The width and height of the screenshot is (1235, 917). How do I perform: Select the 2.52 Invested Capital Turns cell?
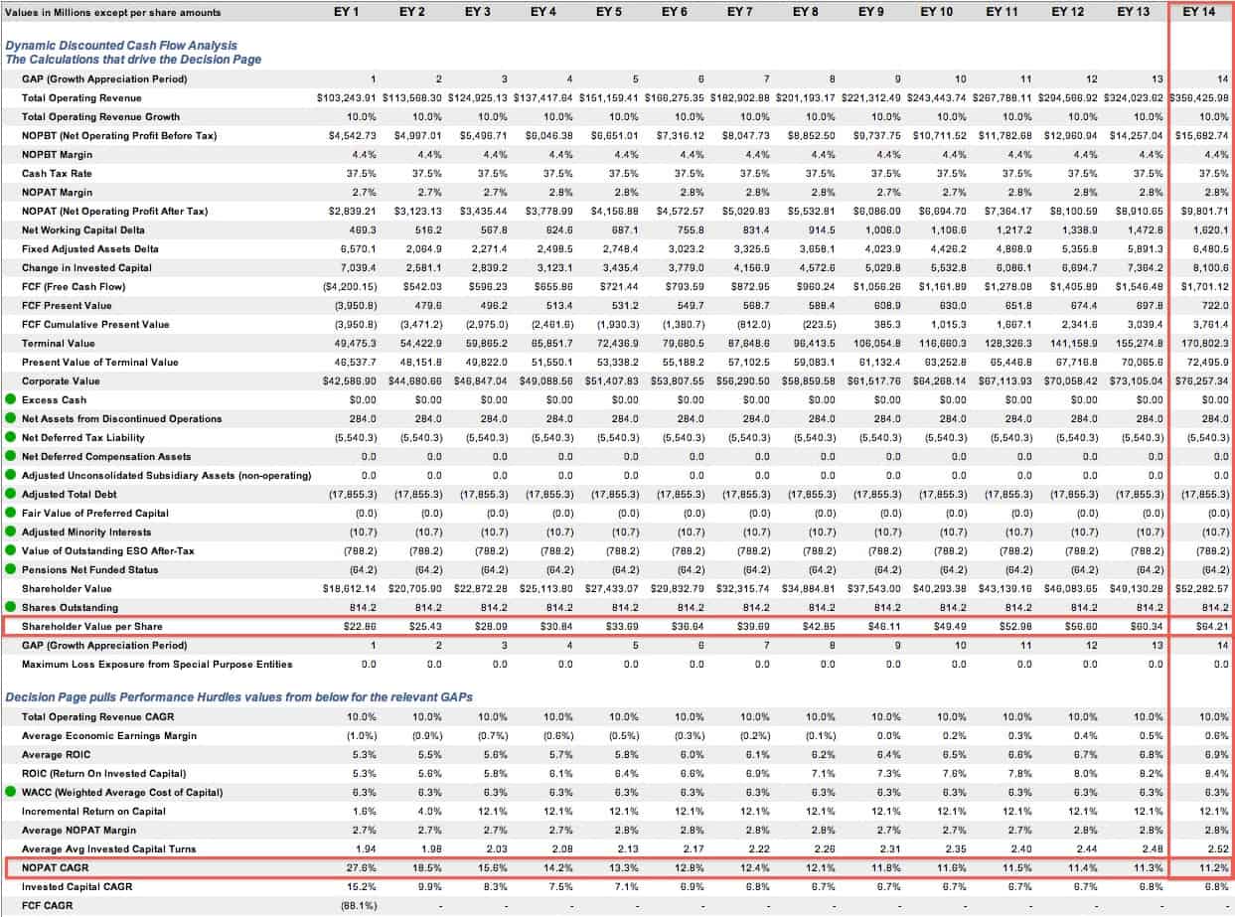point(1218,848)
